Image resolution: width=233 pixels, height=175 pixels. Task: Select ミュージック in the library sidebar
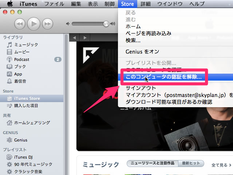point(32,44)
